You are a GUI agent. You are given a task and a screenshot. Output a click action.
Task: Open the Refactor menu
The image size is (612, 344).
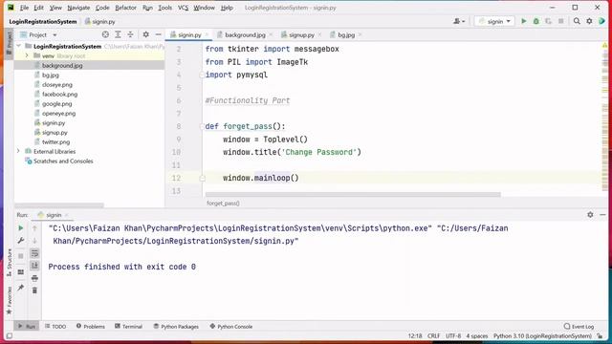pos(125,8)
